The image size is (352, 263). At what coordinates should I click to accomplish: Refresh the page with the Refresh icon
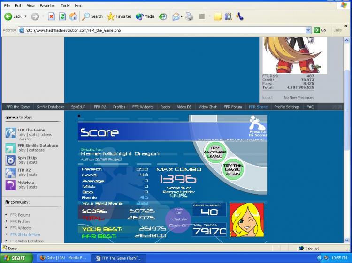62,16
